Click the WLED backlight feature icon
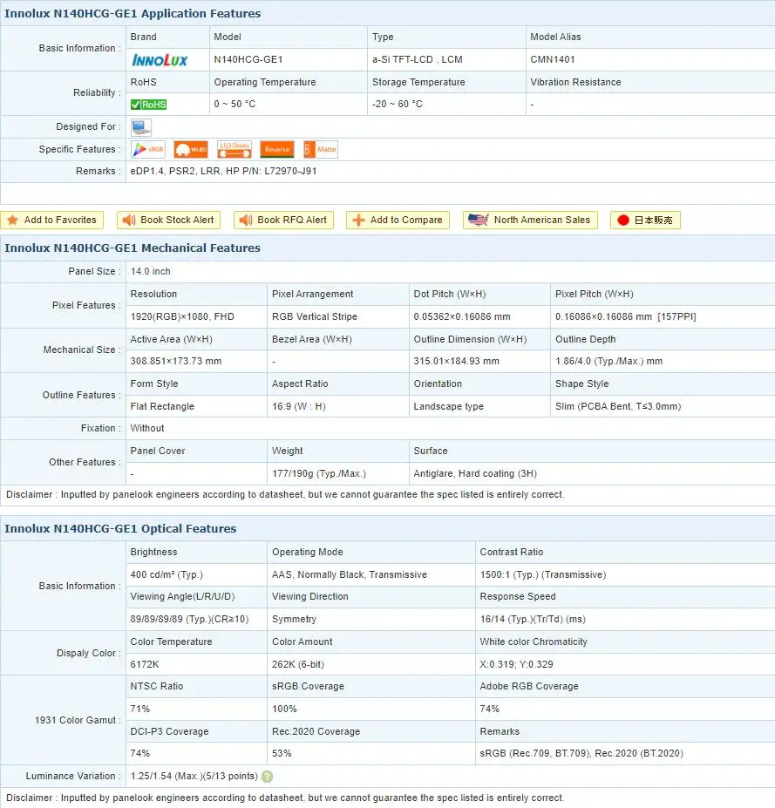 tap(191, 149)
